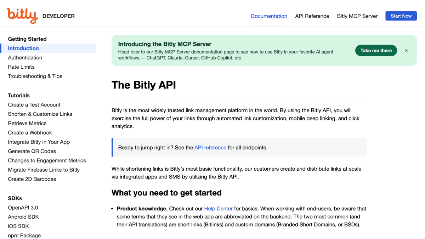425x239 pixels.
Task: Follow the Help Center link
Action: coord(218,209)
